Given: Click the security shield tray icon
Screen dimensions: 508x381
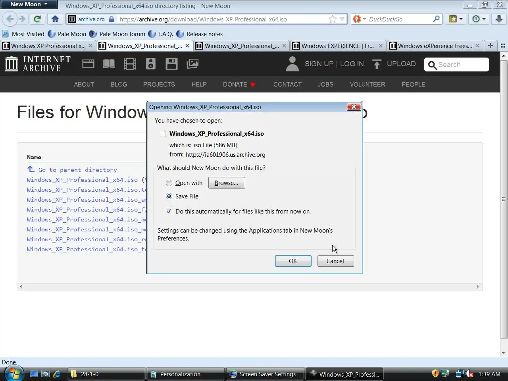Looking at the screenshot, I should [x=435, y=374].
